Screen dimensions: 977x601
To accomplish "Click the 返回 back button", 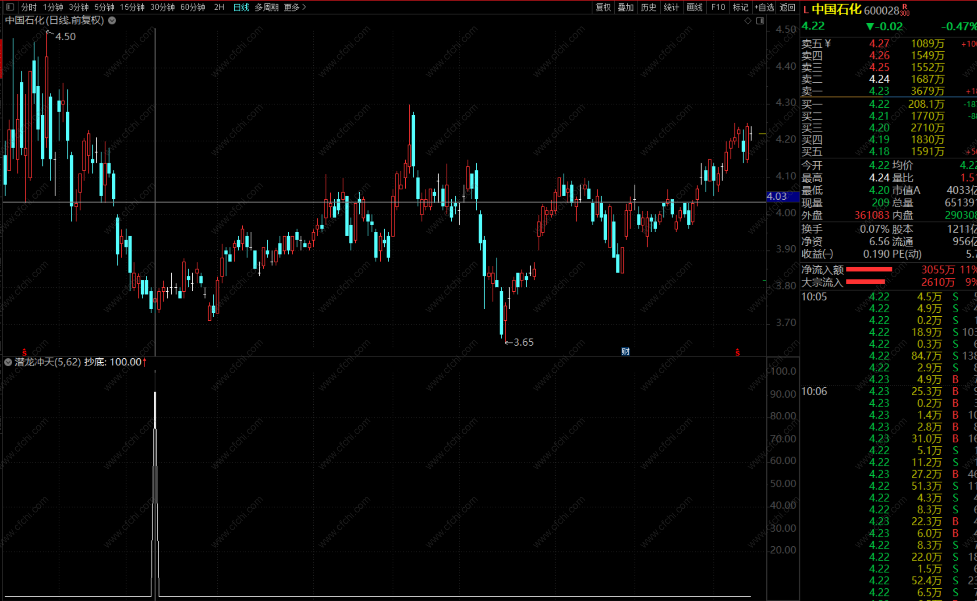I will pyautogui.click(x=787, y=7).
